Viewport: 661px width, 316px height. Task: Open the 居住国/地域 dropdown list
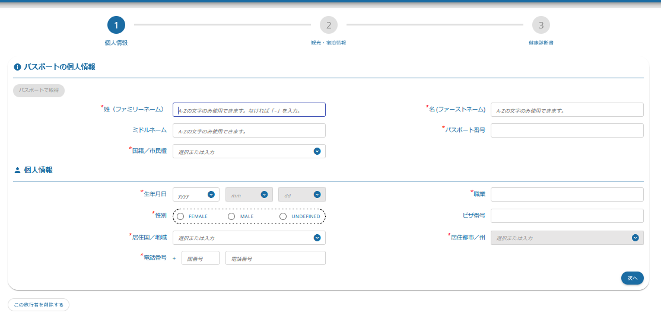click(317, 238)
